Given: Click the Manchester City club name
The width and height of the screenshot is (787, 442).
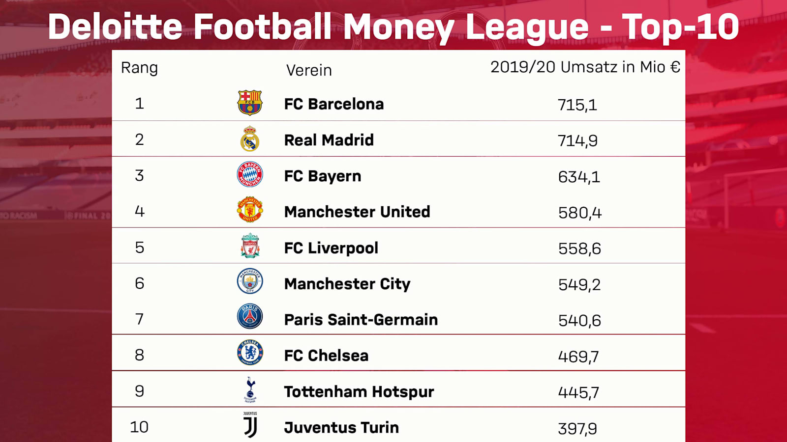Looking at the screenshot, I should tap(347, 284).
